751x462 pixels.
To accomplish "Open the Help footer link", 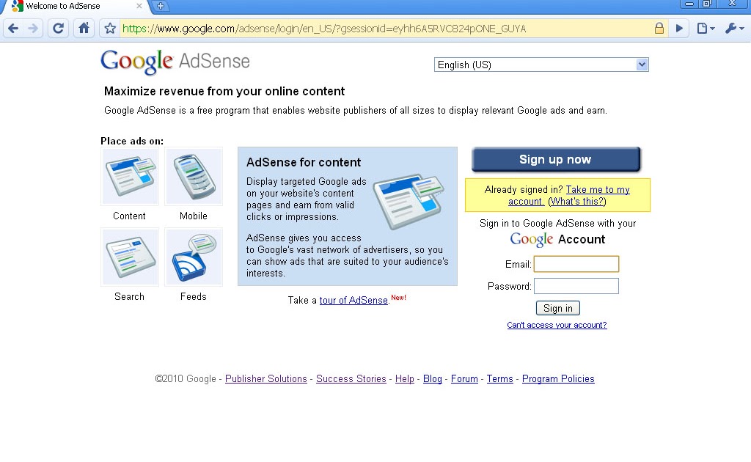I will point(405,378).
